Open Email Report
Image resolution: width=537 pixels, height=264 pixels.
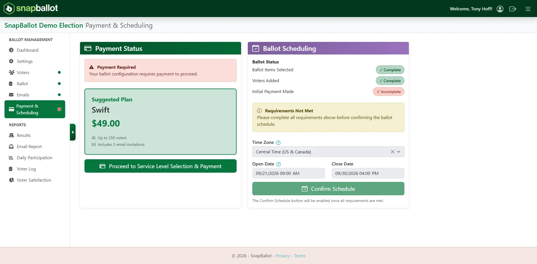pyautogui.click(x=35, y=147)
